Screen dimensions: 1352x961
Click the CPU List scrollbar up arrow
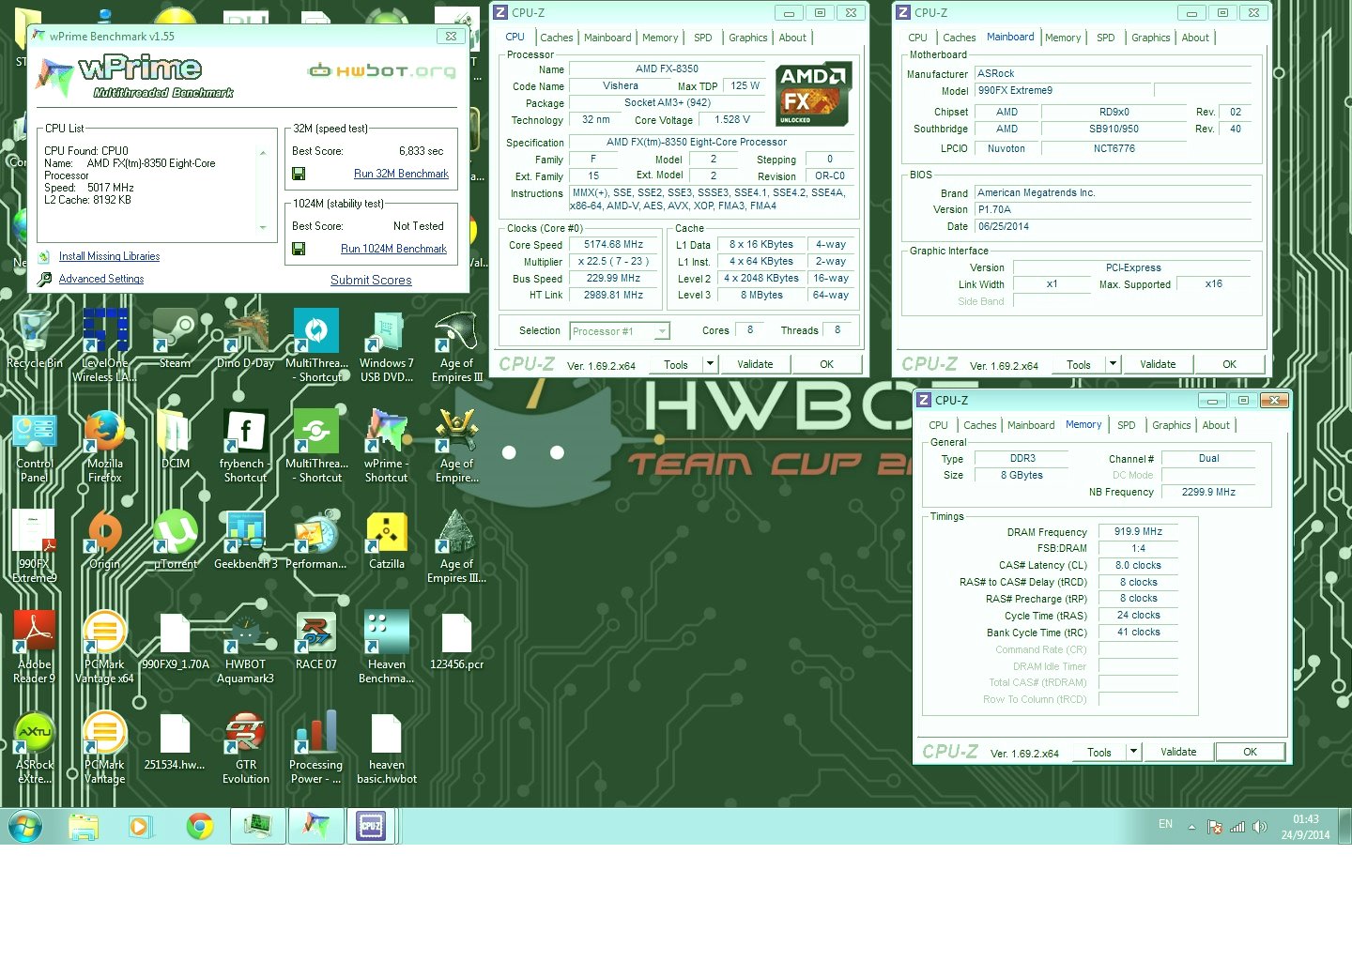click(263, 152)
